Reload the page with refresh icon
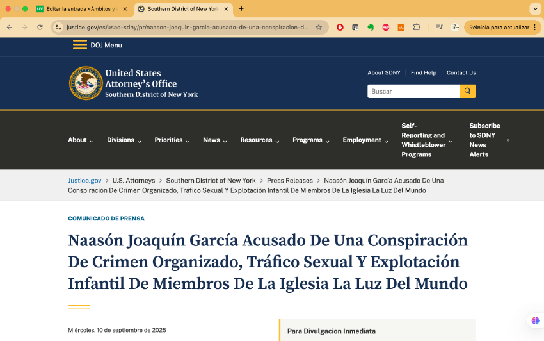 point(40,28)
